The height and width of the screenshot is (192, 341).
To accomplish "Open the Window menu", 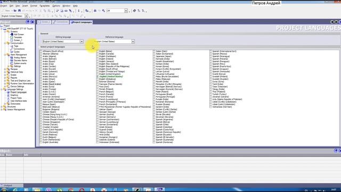I will click(x=66, y=6).
